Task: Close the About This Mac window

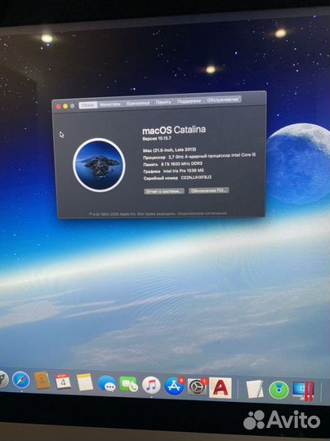Action: tap(59, 107)
